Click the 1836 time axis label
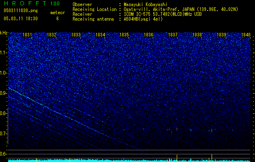255x162 pixels. pos(149,35)
